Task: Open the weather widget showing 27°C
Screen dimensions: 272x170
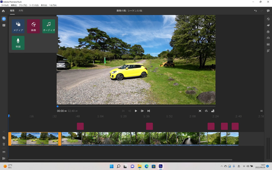Action: [8, 166]
